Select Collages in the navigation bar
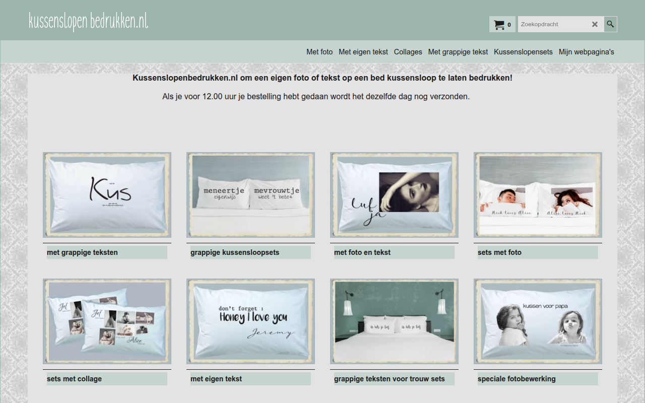The width and height of the screenshot is (645, 403). pyautogui.click(x=408, y=52)
